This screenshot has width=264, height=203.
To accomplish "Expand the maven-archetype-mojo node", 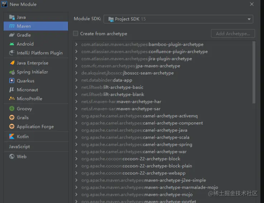I will coord(76,195).
